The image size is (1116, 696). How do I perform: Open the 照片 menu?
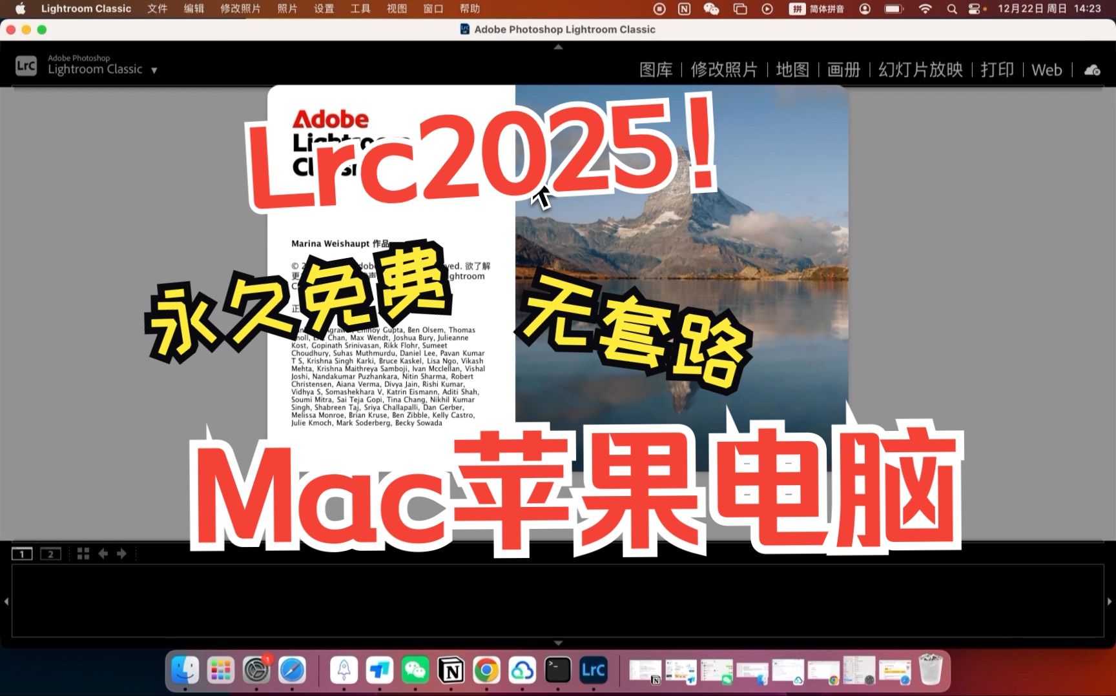(287, 8)
